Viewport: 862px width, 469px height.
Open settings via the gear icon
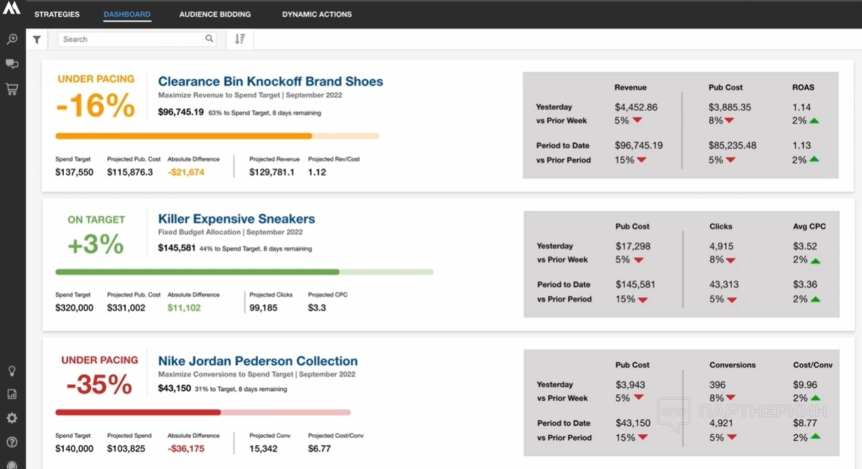[x=12, y=418]
